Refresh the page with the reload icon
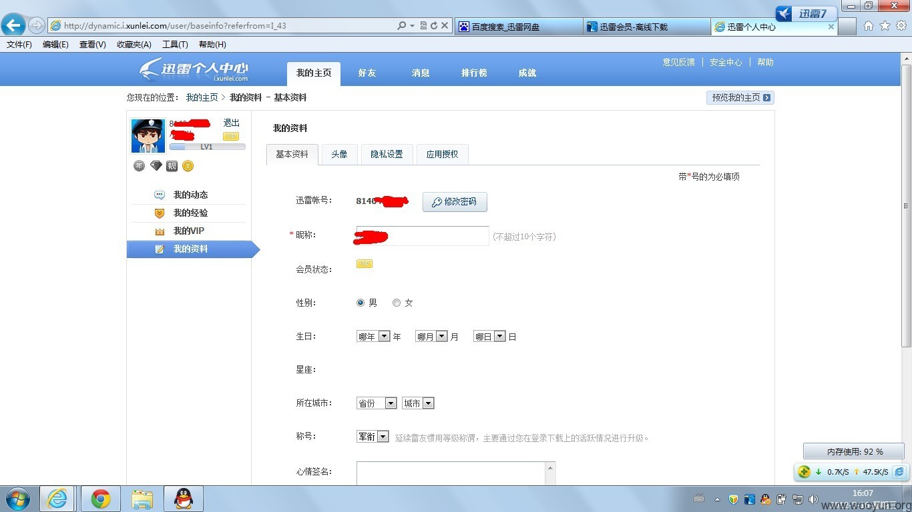912x512 pixels. [x=434, y=26]
